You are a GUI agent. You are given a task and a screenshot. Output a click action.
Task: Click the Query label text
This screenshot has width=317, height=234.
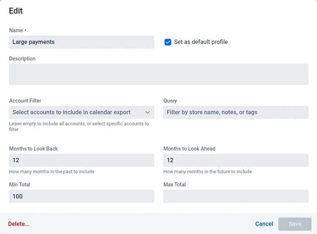pyautogui.click(x=170, y=101)
